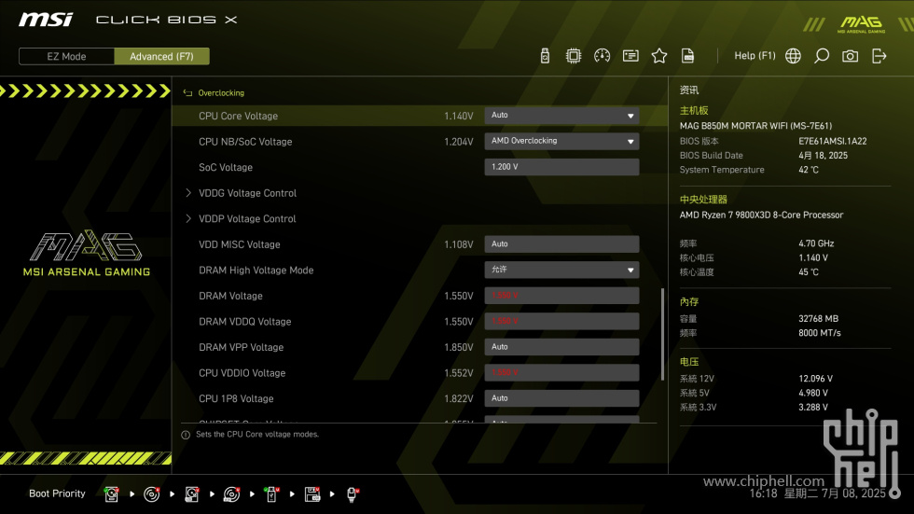Click the exit BIOS door icon
The height and width of the screenshot is (514, 914).
pos(879,56)
